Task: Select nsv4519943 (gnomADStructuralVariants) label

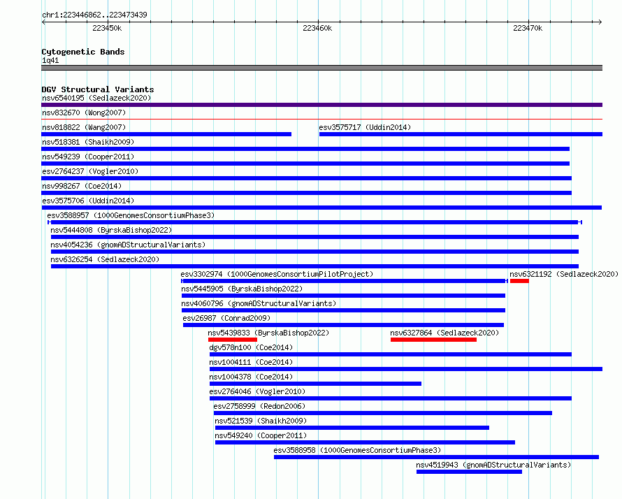Action: pyautogui.click(x=493, y=465)
